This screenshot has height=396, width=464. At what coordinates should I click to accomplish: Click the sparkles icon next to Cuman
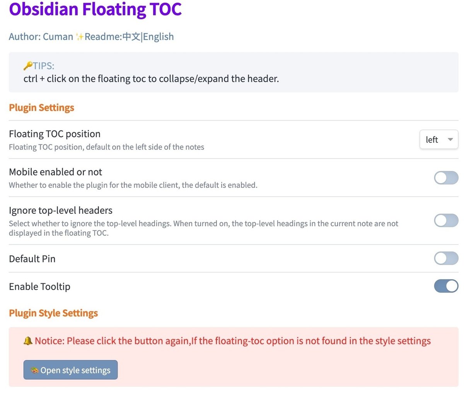[80, 36]
